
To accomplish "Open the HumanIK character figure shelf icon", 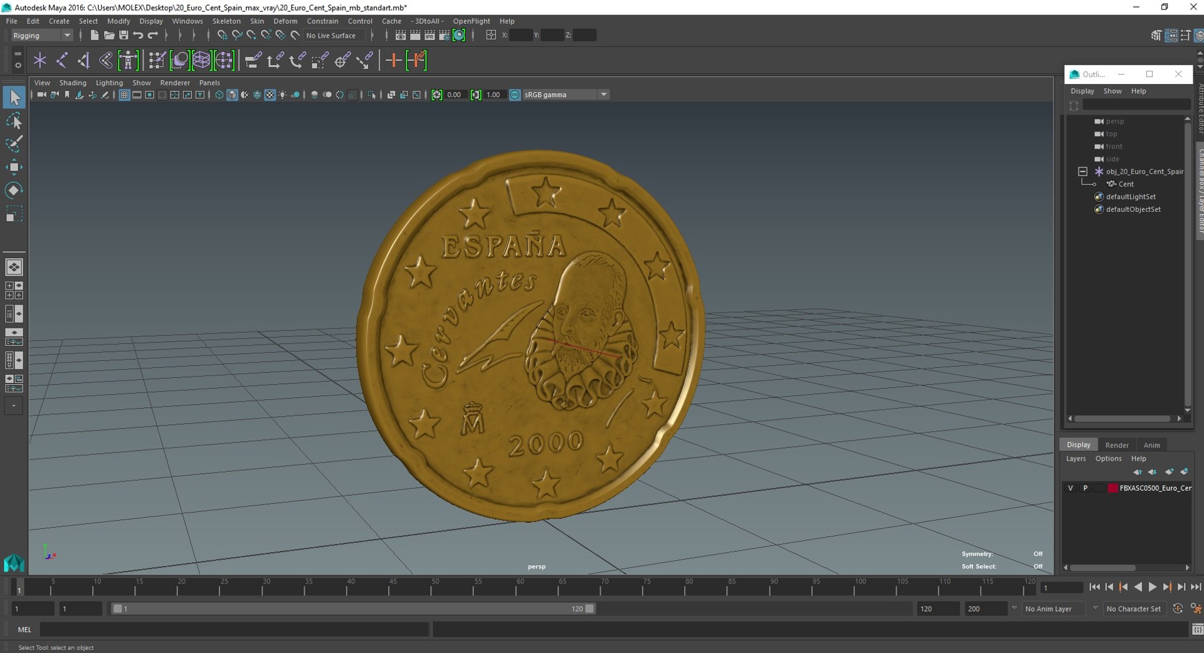I will (x=128, y=61).
